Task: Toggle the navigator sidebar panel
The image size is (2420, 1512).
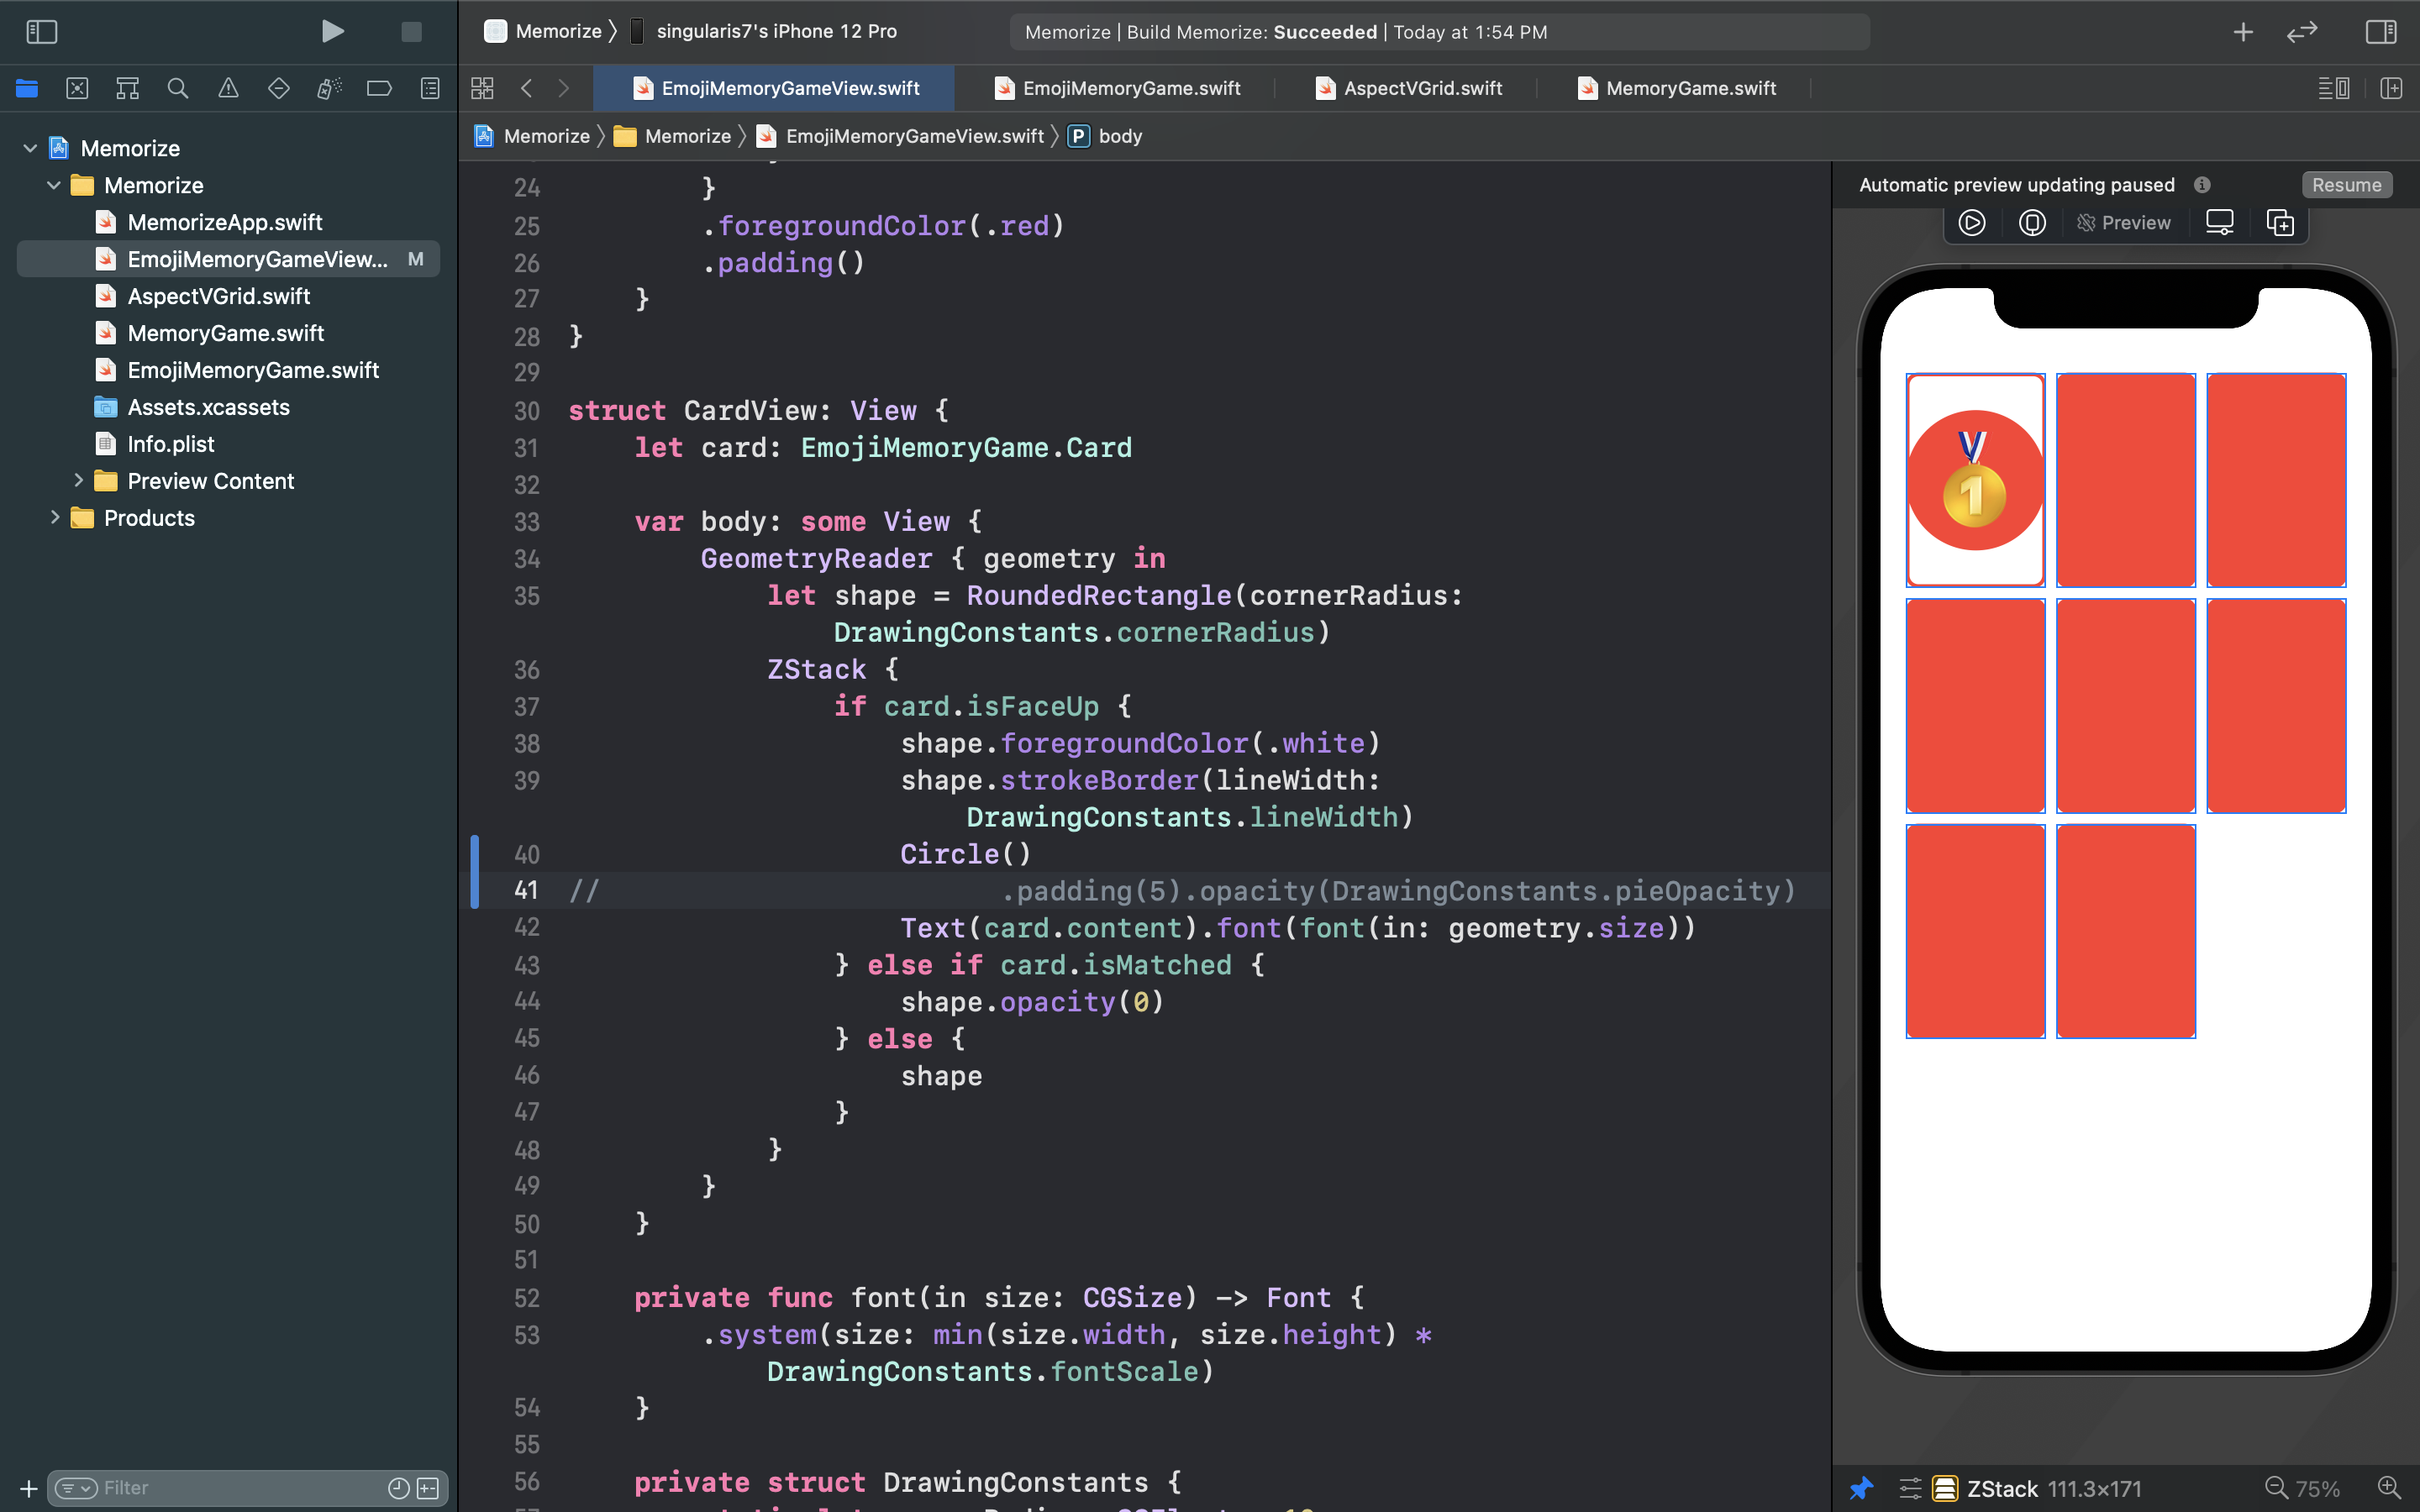Action: click(x=41, y=32)
